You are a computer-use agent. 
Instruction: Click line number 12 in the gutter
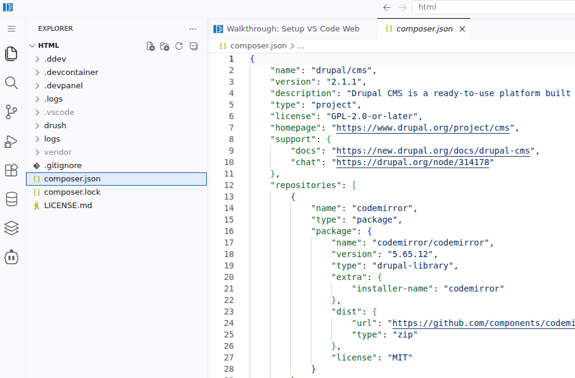coord(229,185)
